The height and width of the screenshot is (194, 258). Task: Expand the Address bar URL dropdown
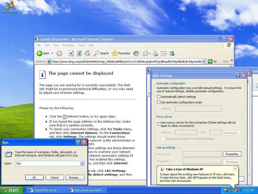point(204,61)
